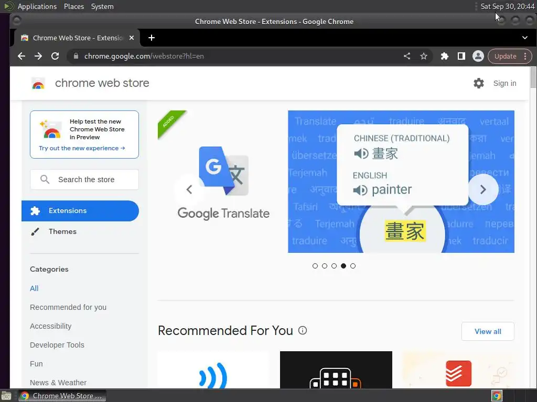
Task: Open the System menu
Action: (x=102, y=6)
